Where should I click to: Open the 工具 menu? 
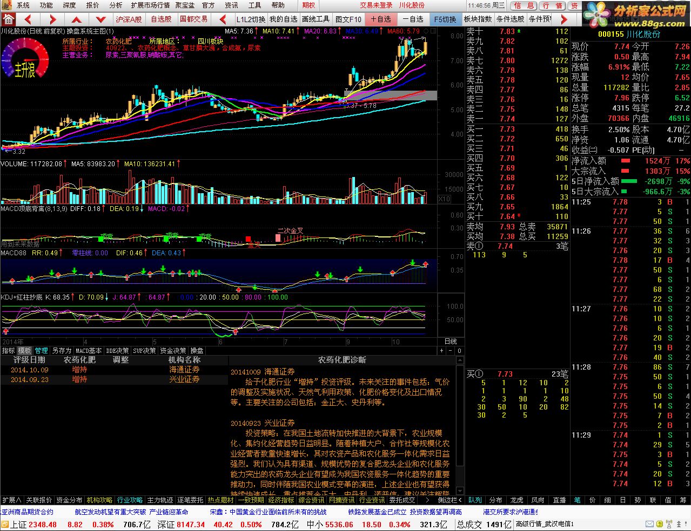254,5
